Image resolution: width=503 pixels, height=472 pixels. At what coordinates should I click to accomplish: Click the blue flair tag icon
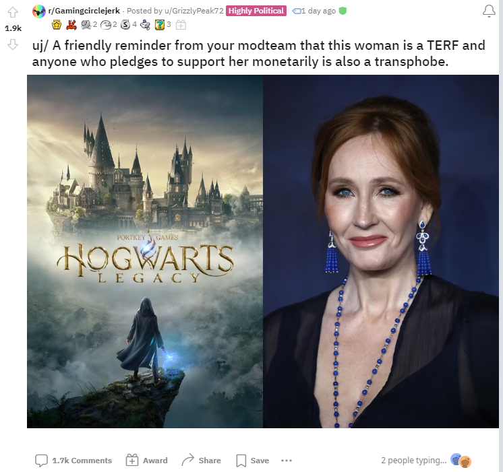click(296, 11)
